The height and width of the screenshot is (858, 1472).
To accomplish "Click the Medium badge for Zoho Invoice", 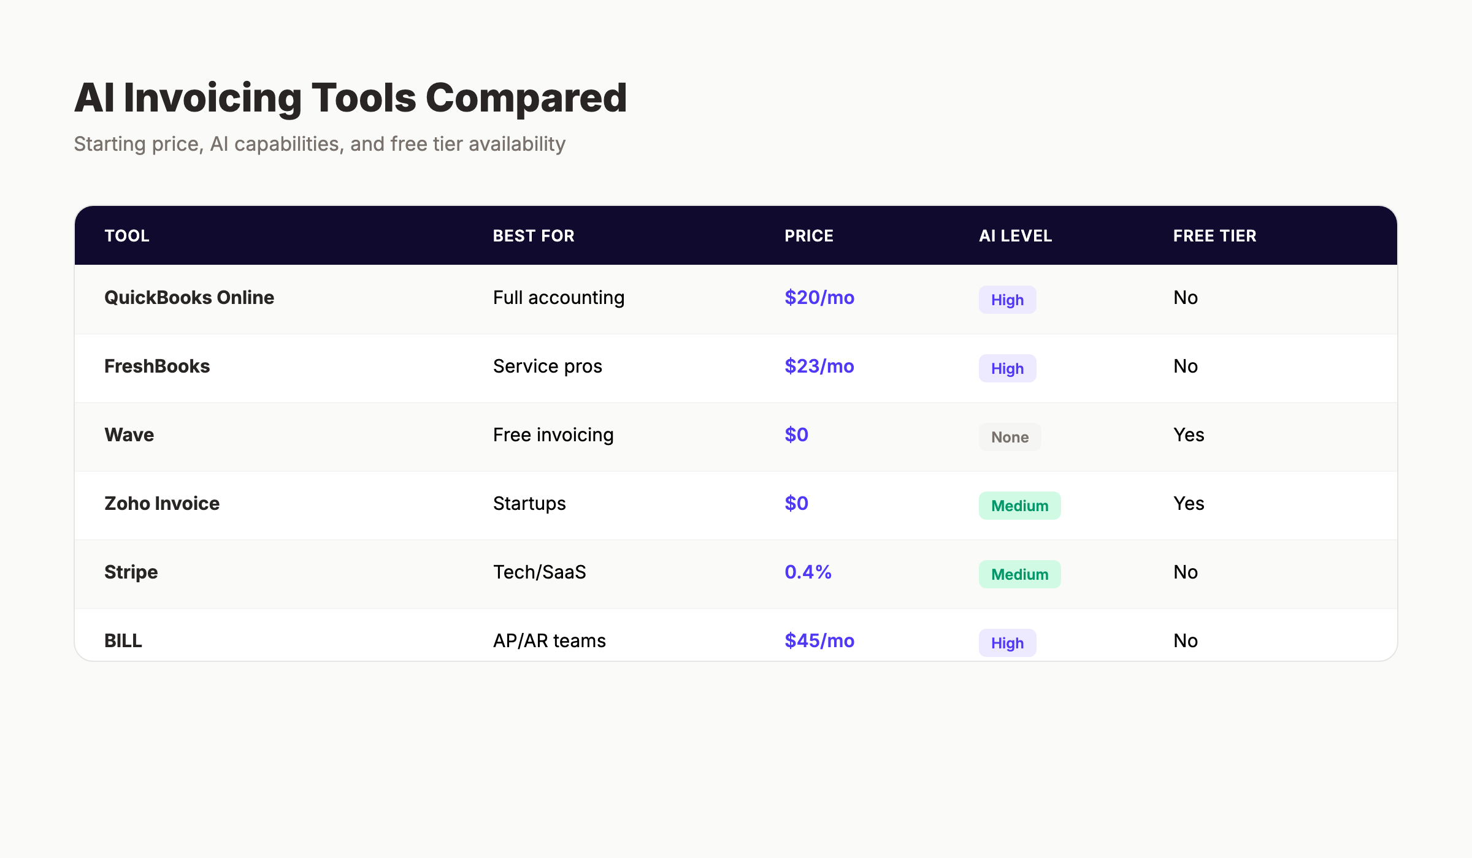I will pos(1020,506).
